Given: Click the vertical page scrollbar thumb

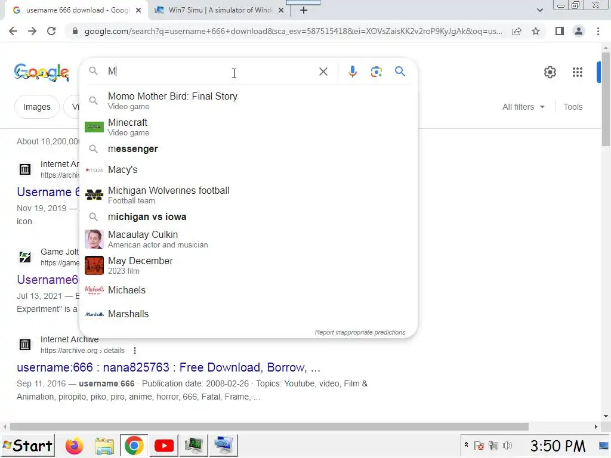Looking at the screenshot, I should point(606,99).
